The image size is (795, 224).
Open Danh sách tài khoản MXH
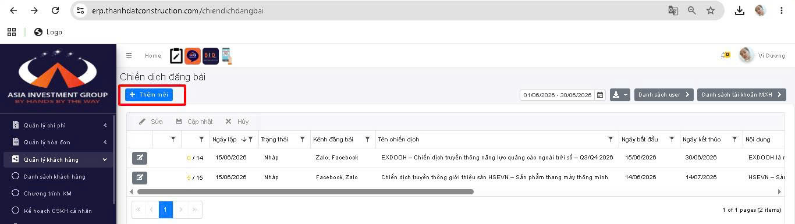741,95
